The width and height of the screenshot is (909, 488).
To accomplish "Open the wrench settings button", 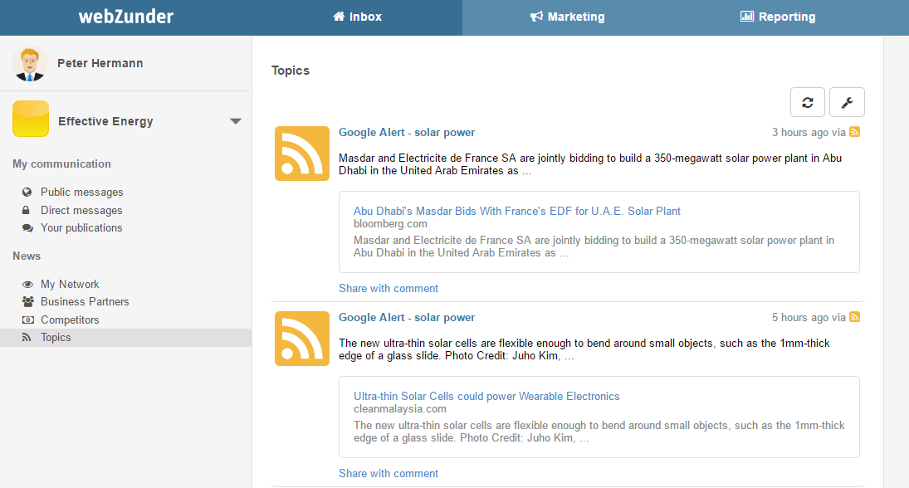I will pyautogui.click(x=847, y=102).
